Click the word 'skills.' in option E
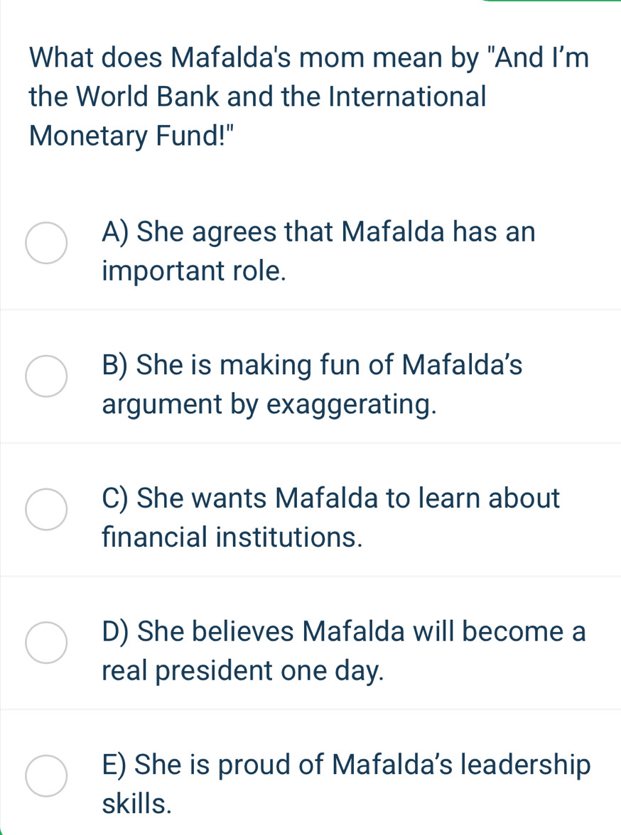621x835 pixels. pyautogui.click(x=137, y=804)
